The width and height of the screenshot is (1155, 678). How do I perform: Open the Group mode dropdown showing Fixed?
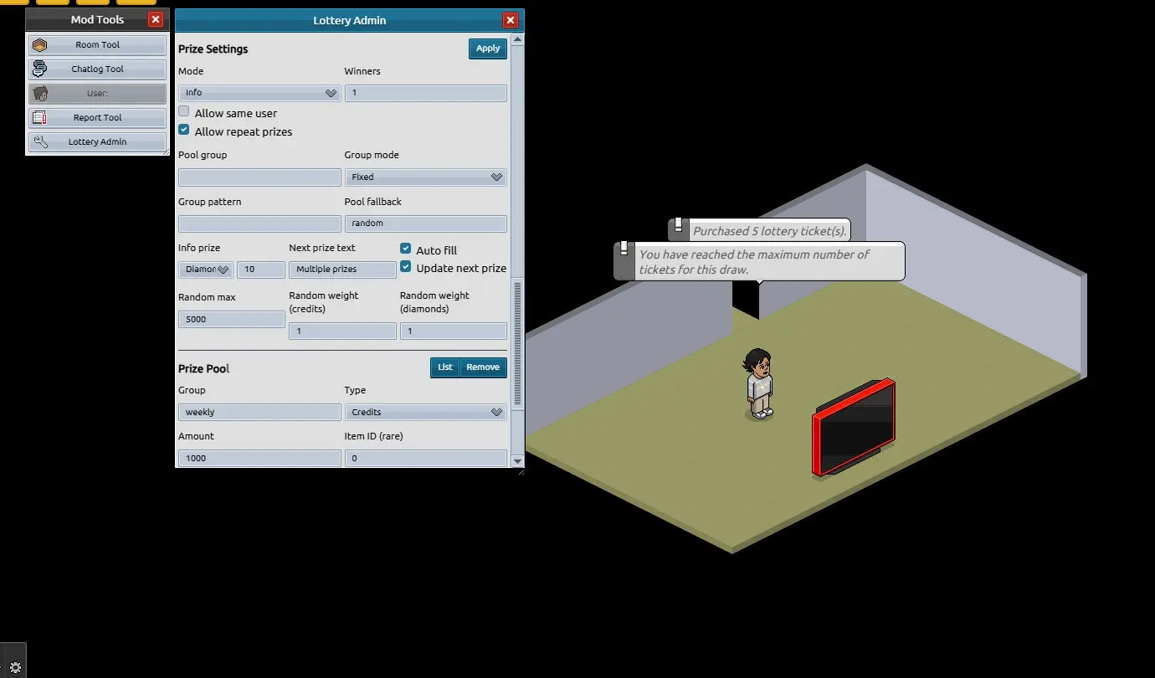tap(425, 177)
